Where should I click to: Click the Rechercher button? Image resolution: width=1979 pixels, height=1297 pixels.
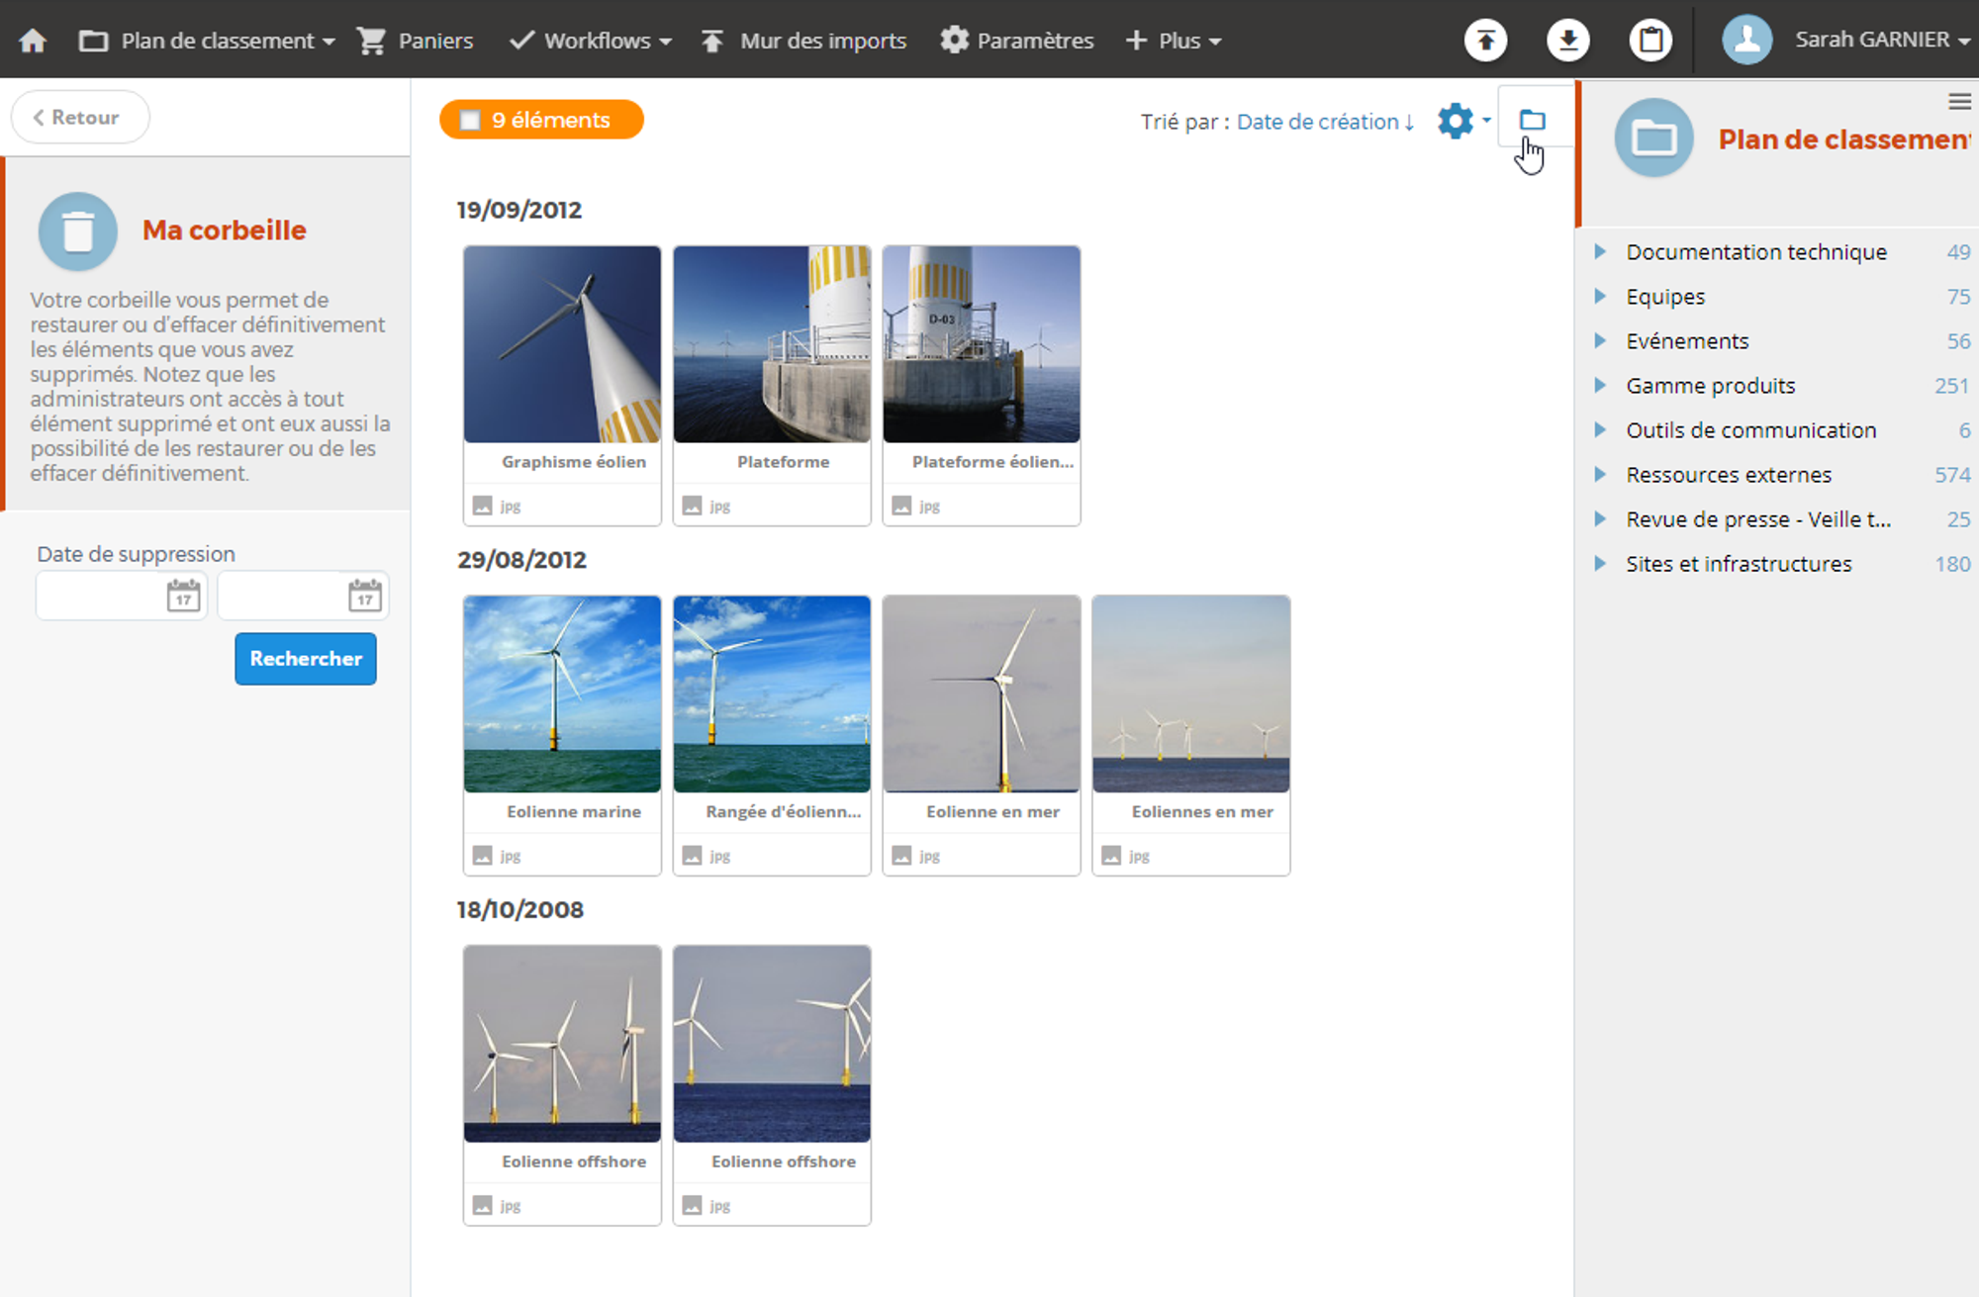pos(305,659)
